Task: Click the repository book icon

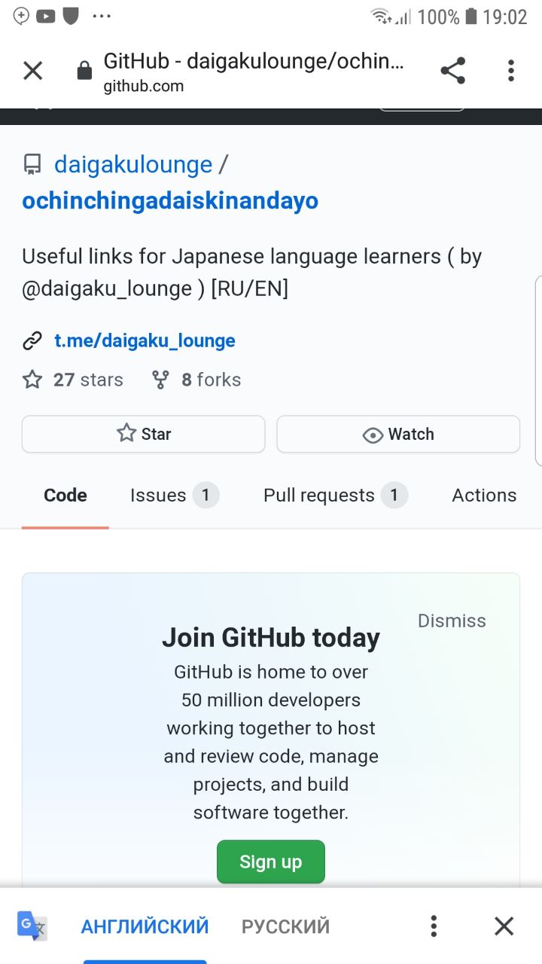Action: [x=32, y=164]
